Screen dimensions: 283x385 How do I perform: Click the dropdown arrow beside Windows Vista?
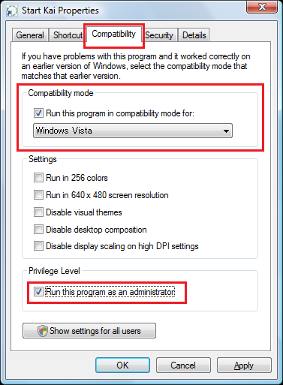pos(226,131)
